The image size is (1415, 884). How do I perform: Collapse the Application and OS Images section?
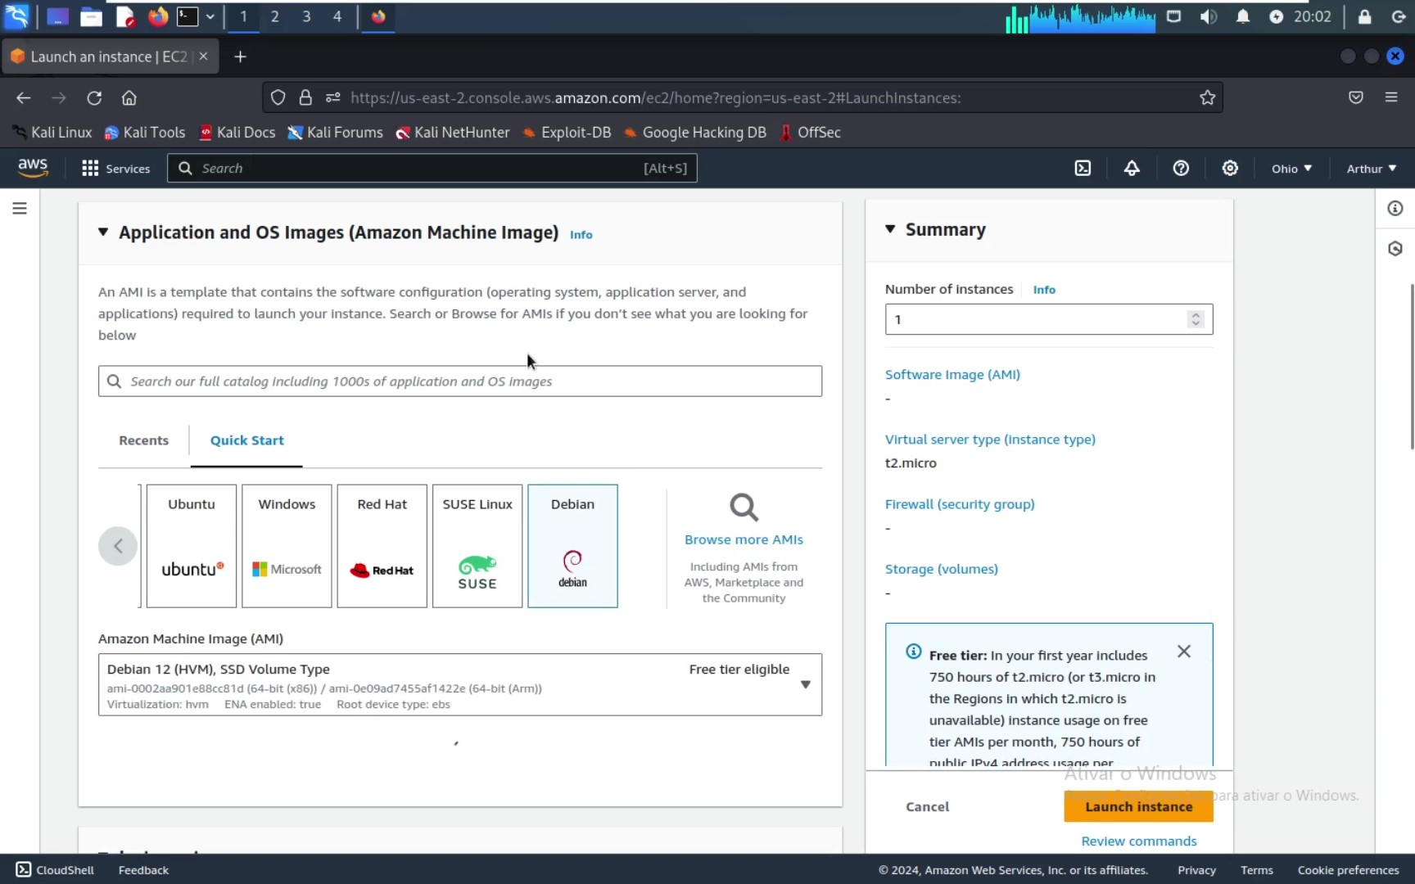pos(103,232)
